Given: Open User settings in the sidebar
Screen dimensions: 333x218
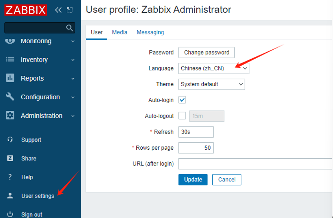Looking at the screenshot, I should (x=37, y=196).
